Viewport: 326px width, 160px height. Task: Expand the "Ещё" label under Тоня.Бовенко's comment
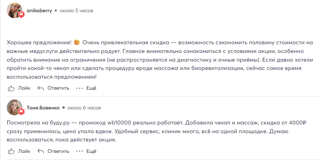pos(91,151)
